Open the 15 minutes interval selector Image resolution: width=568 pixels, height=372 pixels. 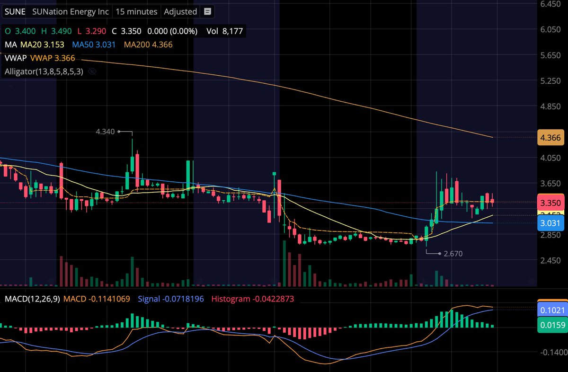[x=136, y=11]
